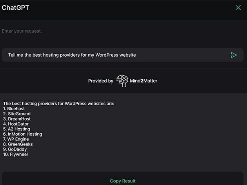Click the Mind2Matter brain logo
Screen dimensions: 247x185
coord(122,81)
